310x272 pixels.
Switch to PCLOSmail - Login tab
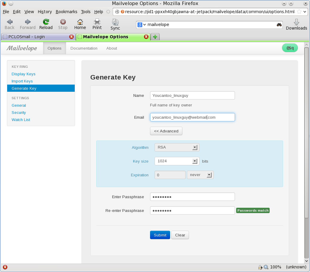point(38,37)
